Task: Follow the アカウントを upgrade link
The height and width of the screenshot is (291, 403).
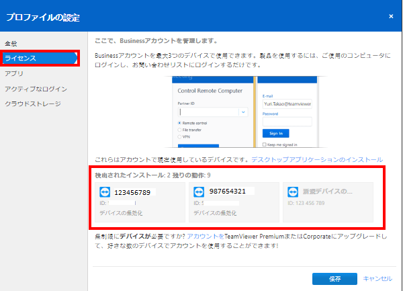Action: click(206, 237)
